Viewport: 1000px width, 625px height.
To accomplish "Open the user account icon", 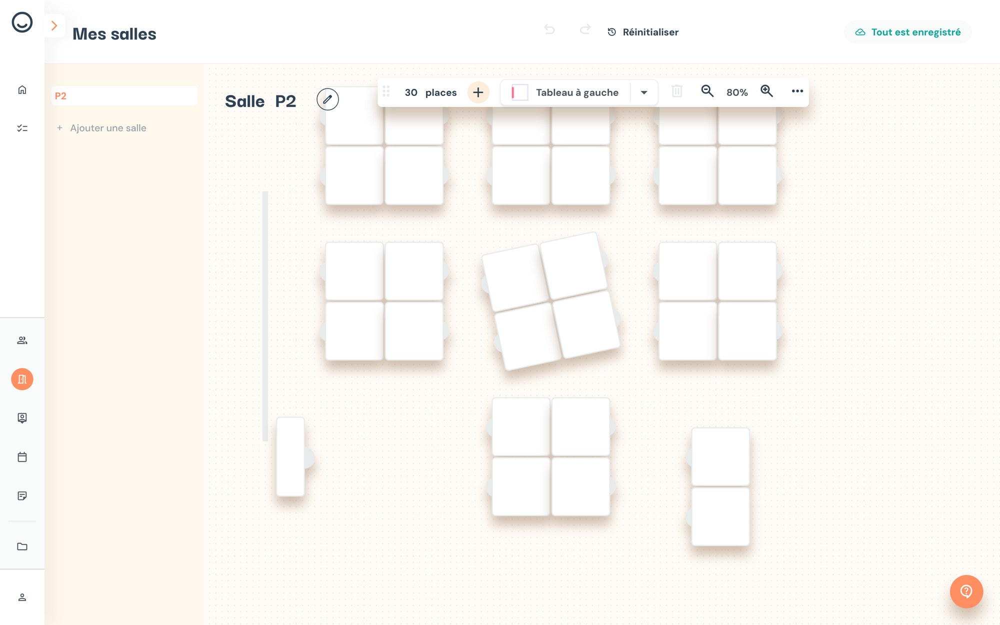I will pyautogui.click(x=22, y=597).
